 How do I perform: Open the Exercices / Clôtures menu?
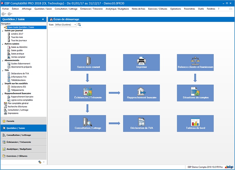158,9
